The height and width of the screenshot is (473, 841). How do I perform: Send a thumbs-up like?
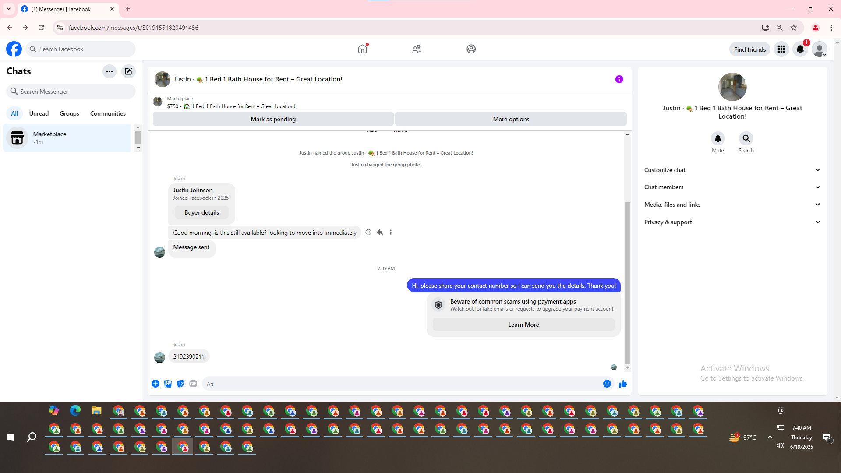(623, 384)
